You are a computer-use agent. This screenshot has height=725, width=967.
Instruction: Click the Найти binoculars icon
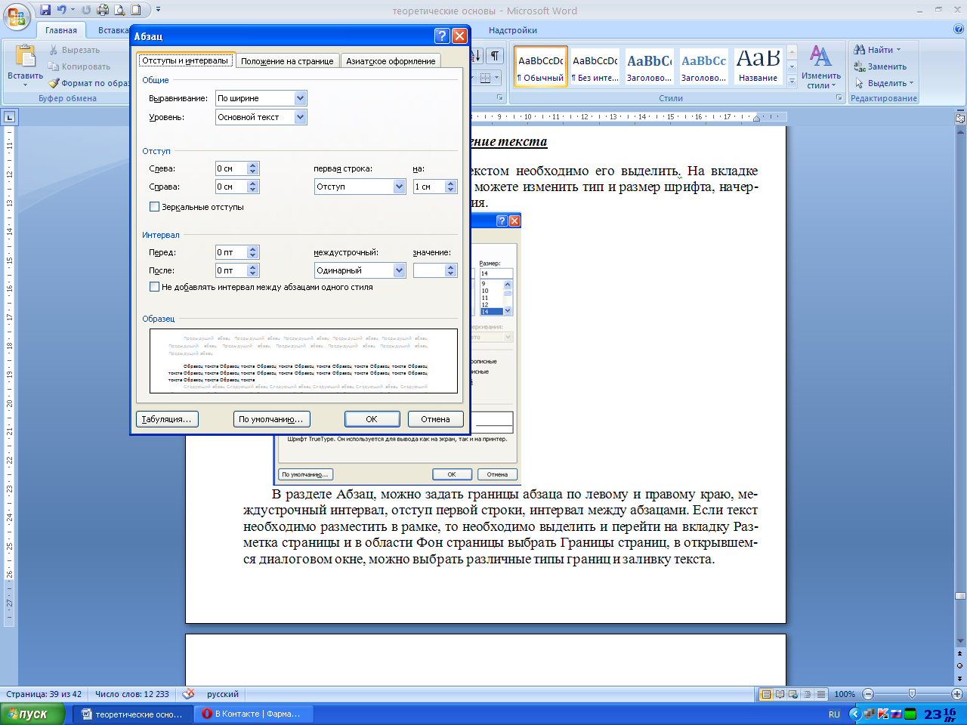860,50
